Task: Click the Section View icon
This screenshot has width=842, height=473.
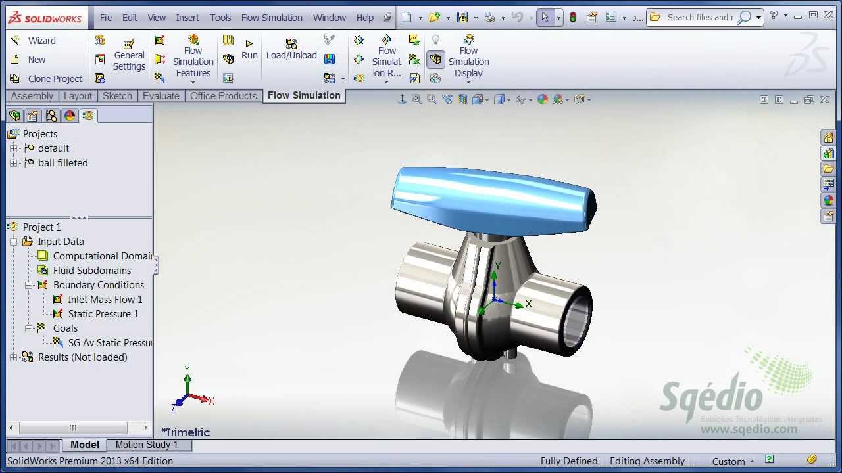Action: 462,100
